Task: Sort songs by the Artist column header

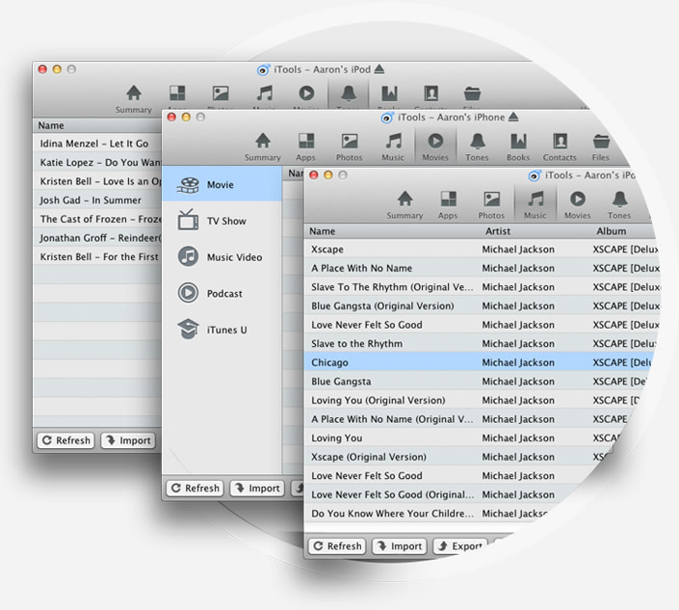Action: [498, 231]
